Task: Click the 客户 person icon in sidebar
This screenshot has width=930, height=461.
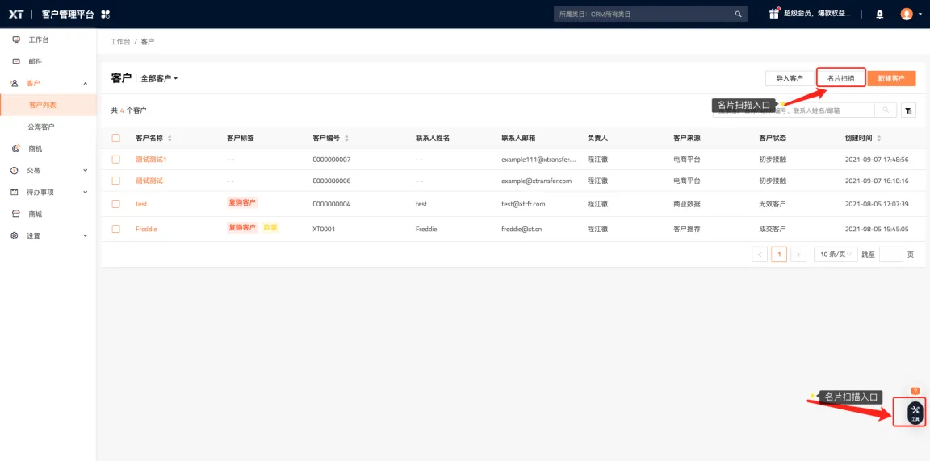Action: click(x=16, y=84)
